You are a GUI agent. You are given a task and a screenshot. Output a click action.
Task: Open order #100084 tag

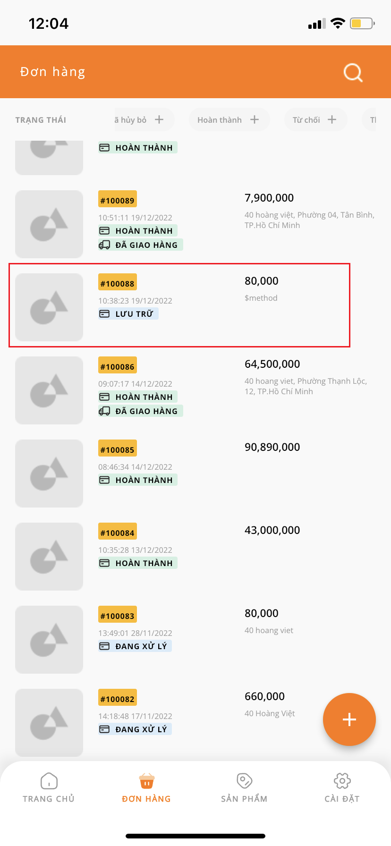[118, 533]
